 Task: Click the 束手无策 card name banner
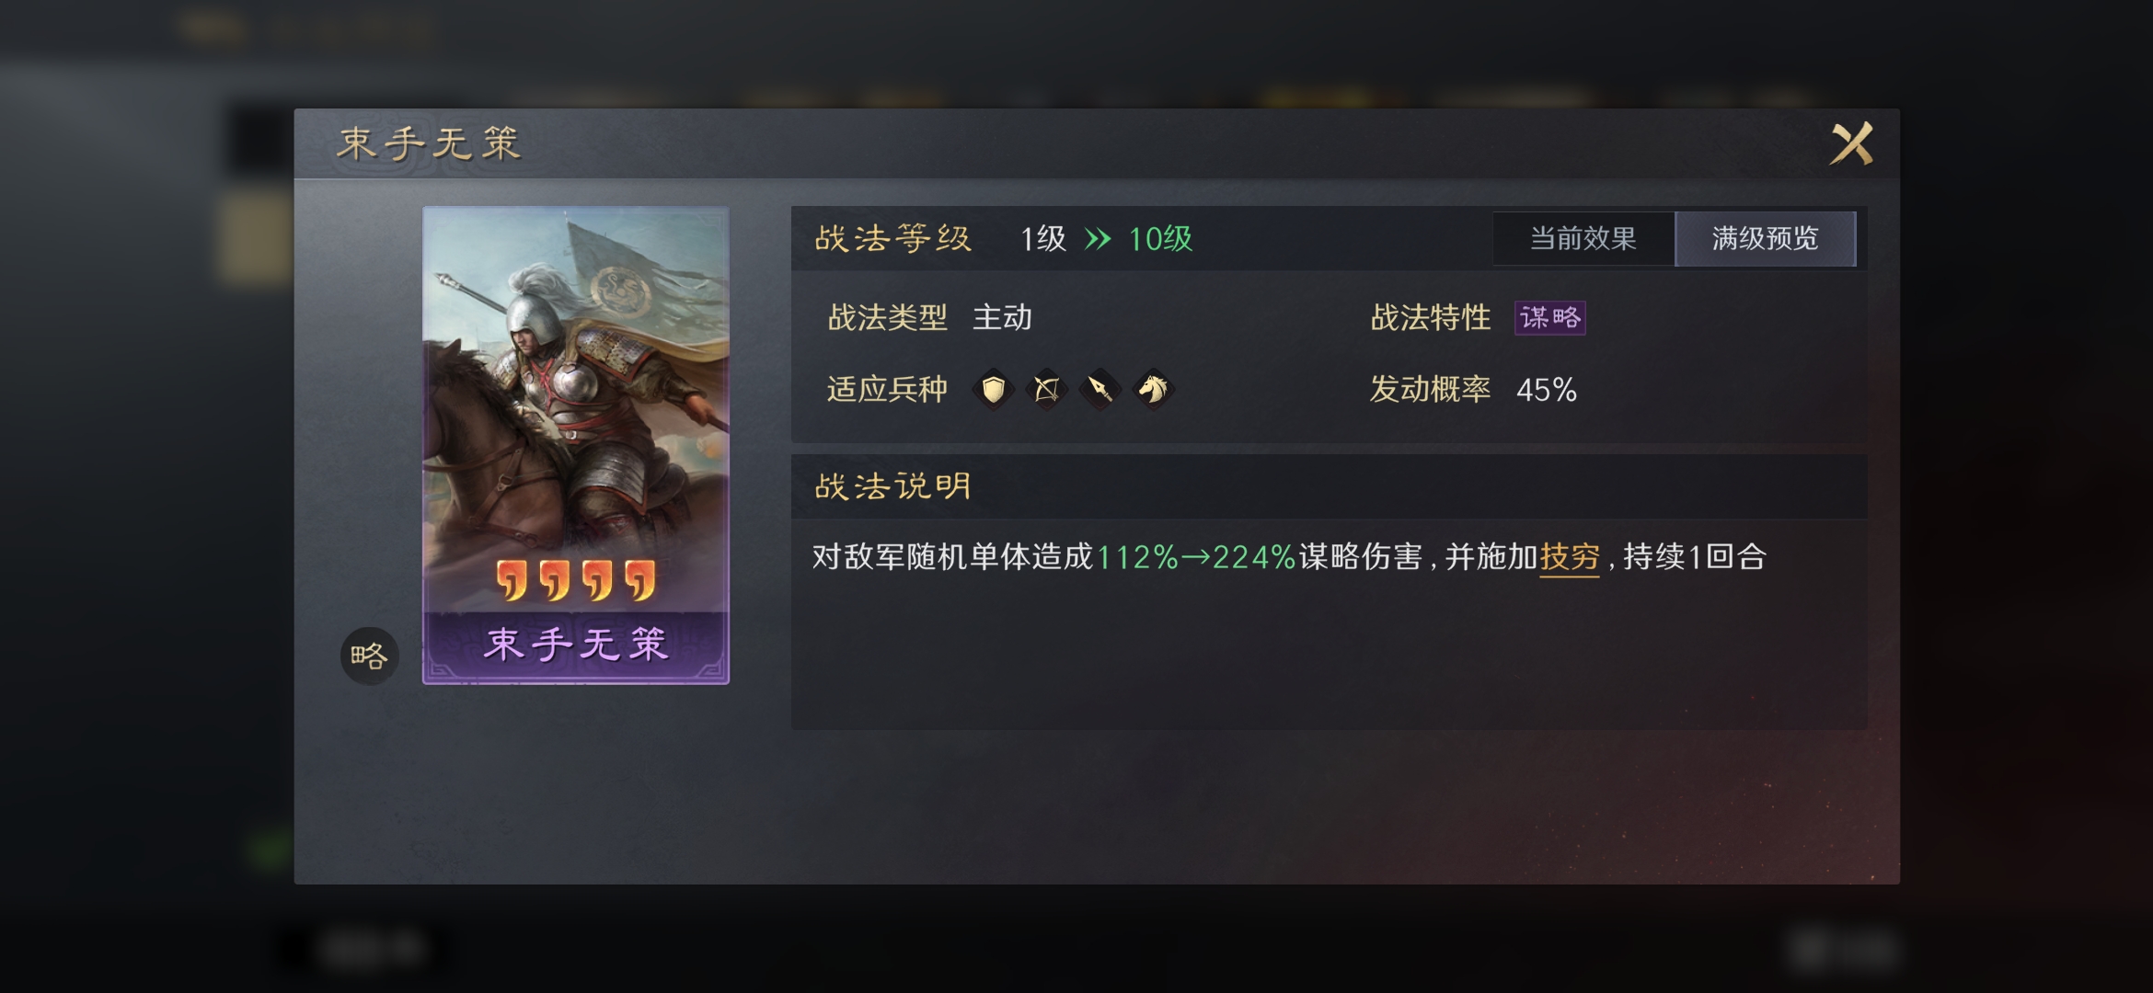576,645
